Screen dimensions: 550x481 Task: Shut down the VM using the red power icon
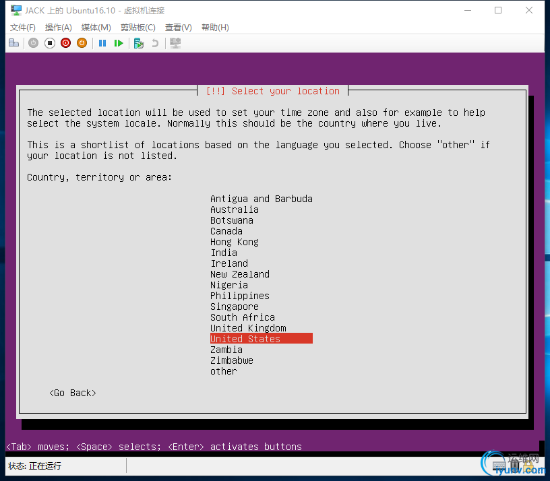tap(65, 43)
